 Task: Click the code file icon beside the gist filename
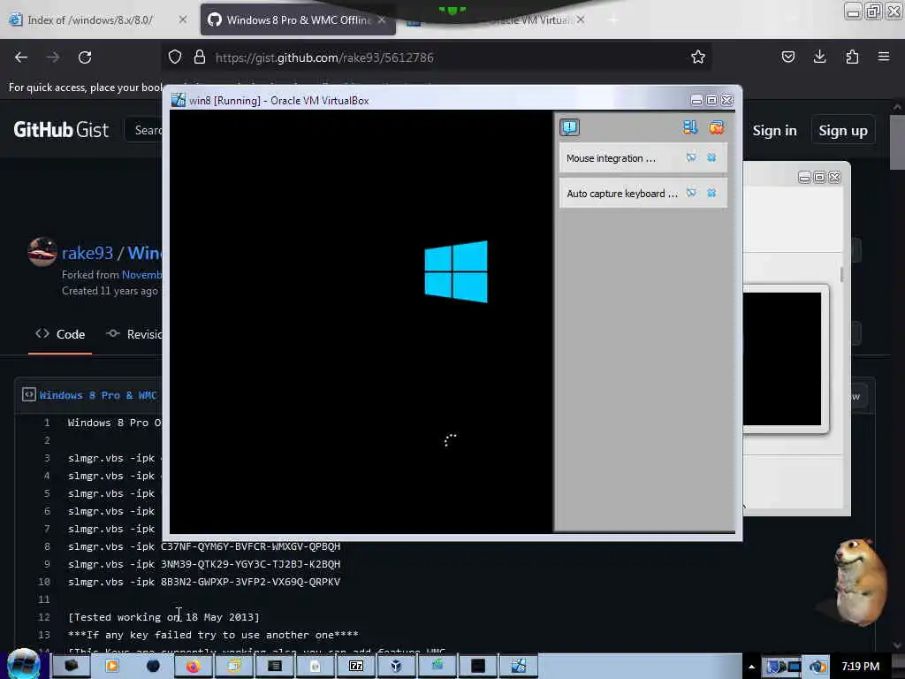(x=29, y=394)
